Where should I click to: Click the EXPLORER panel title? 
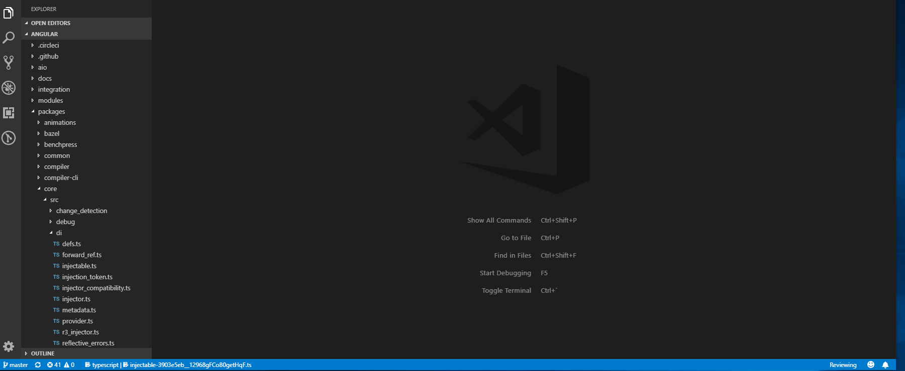click(x=44, y=9)
